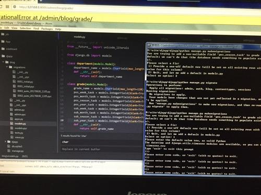261x195 pixels.
Task: Click the browser address bar URL
Action: coord(46,7)
